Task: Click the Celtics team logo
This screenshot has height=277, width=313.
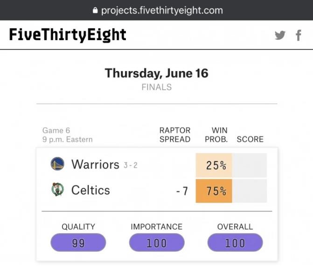Action: tap(57, 189)
